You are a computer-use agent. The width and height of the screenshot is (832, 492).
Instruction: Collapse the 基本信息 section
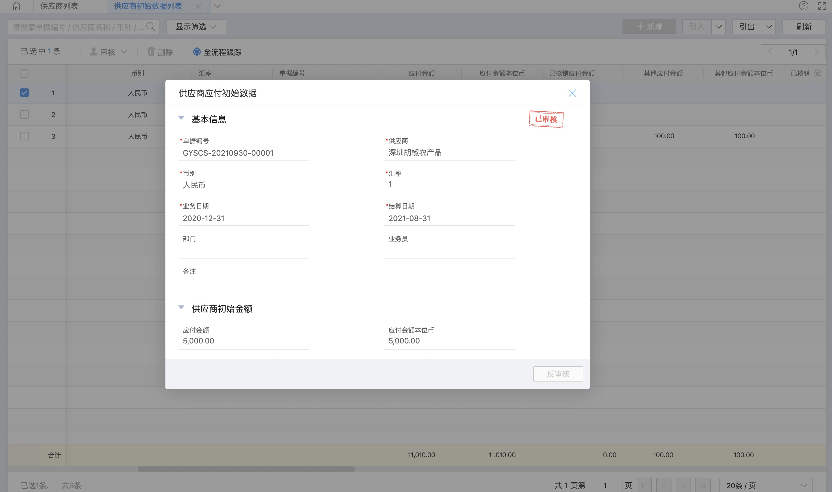pyautogui.click(x=181, y=118)
